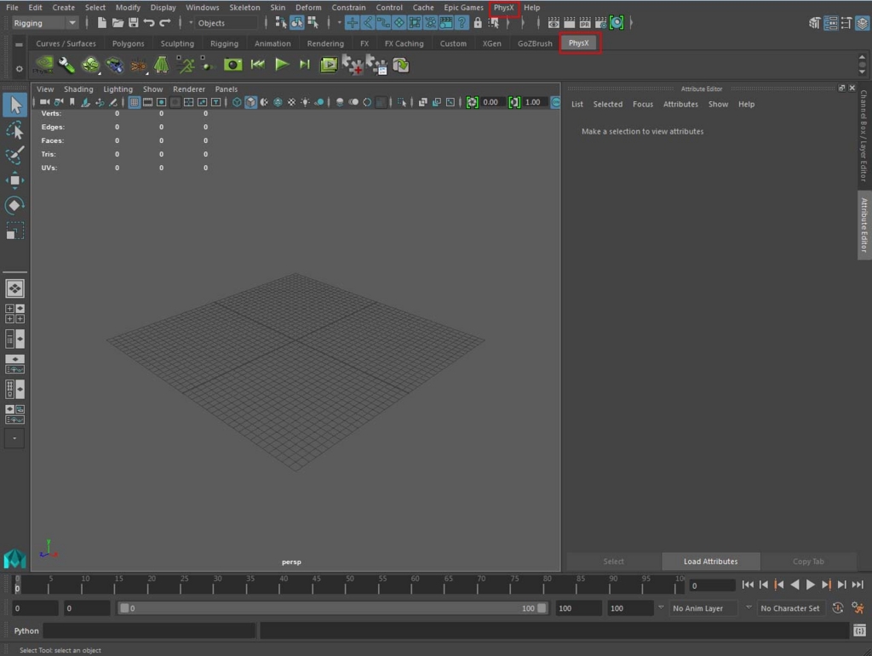Select the Move Tool

click(x=15, y=180)
